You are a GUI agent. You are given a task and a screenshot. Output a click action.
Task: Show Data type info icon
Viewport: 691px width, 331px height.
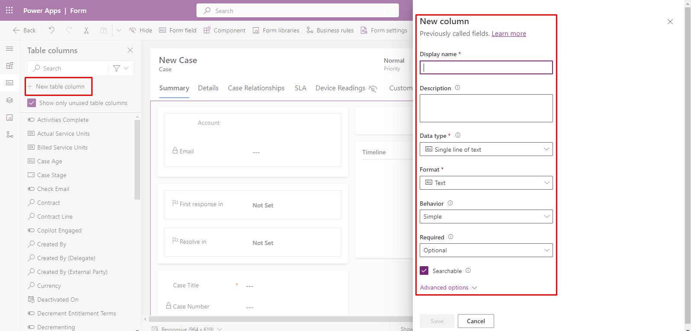pyautogui.click(x=458, y=135)
